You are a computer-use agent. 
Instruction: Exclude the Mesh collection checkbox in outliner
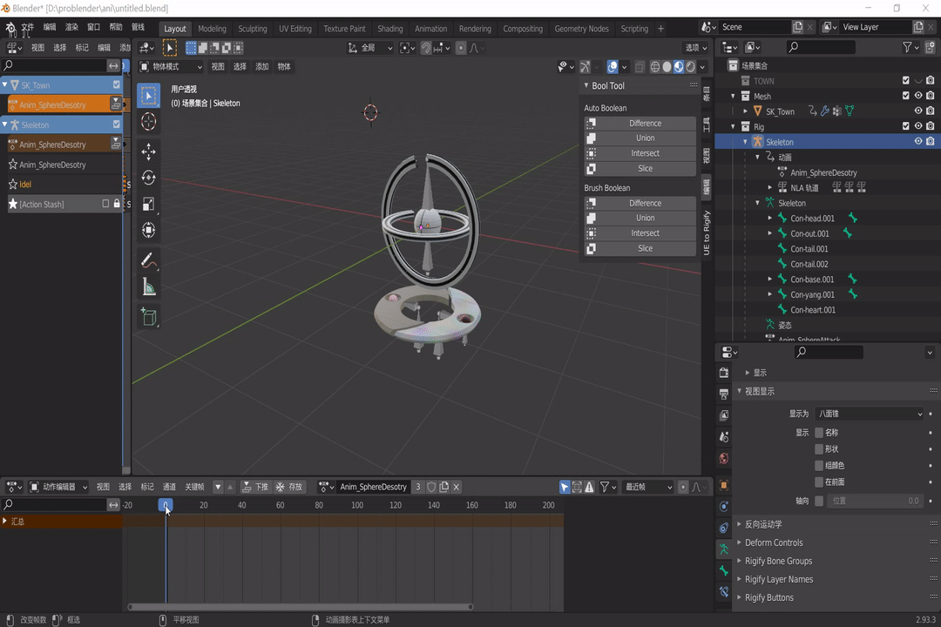pyautogui.click(x=905, y=96)
